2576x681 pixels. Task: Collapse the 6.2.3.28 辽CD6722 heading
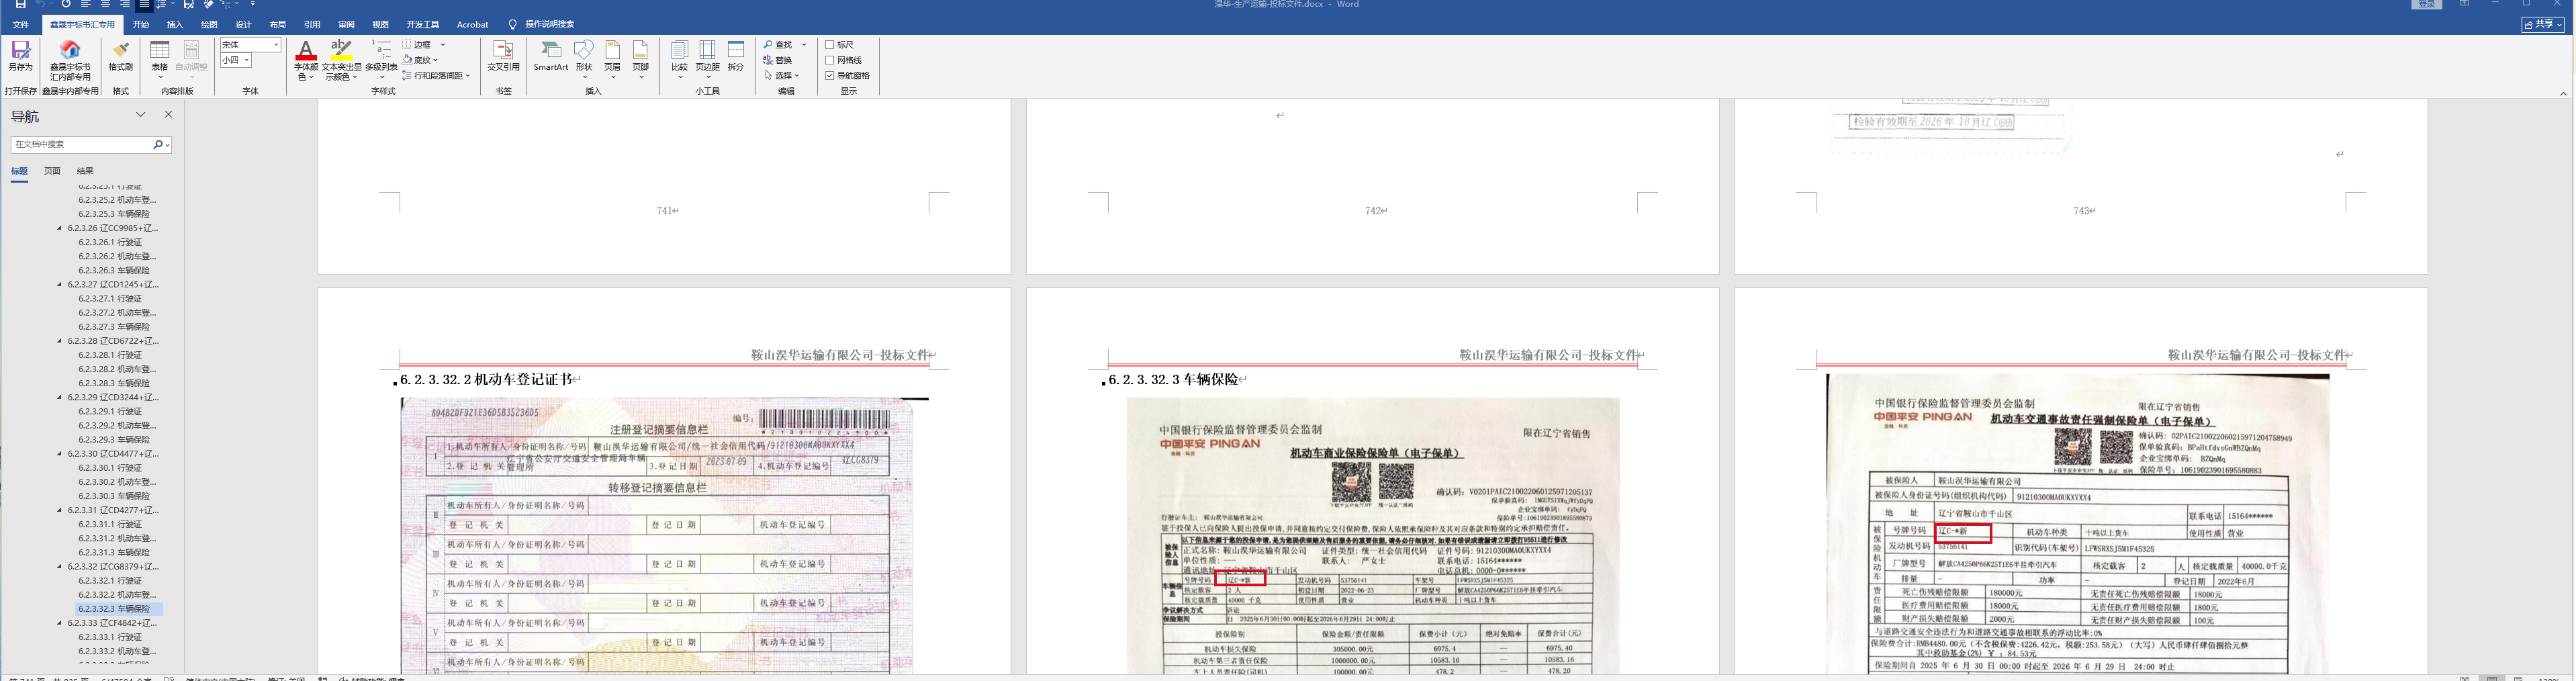(60, 341)
